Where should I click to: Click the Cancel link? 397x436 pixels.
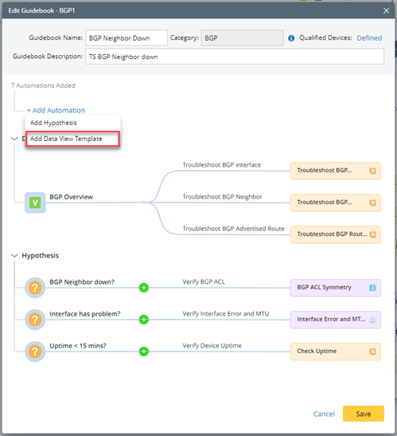tap(324, 414)
